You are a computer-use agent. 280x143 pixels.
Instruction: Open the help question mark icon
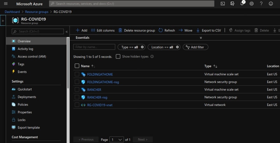(261, 3)
